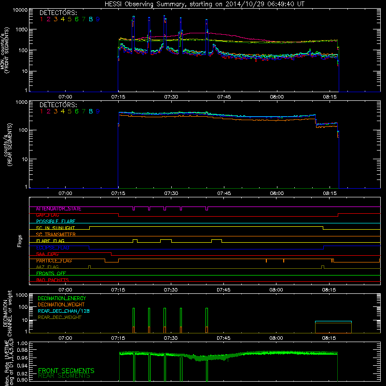Click the 0.94 tick on the livetime y-axis
Image resolution: width=386 pixels, height=386 pixels.
pos(22,366)
